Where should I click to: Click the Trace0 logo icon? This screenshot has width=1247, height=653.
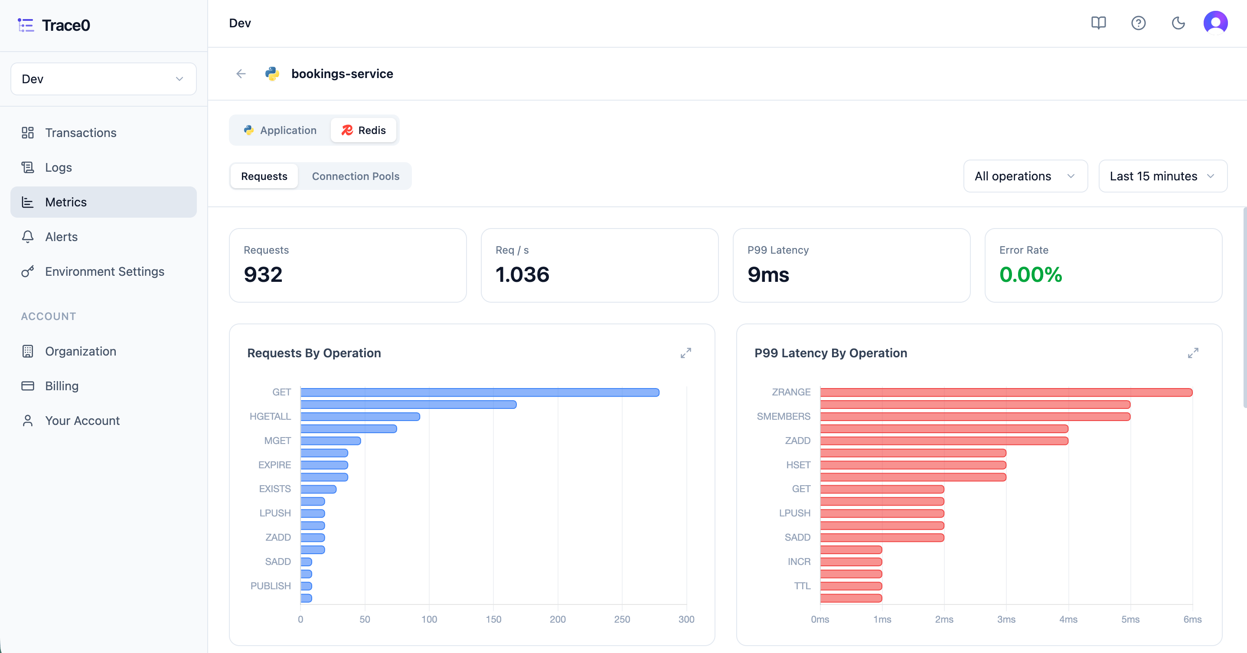coord(26,25)
